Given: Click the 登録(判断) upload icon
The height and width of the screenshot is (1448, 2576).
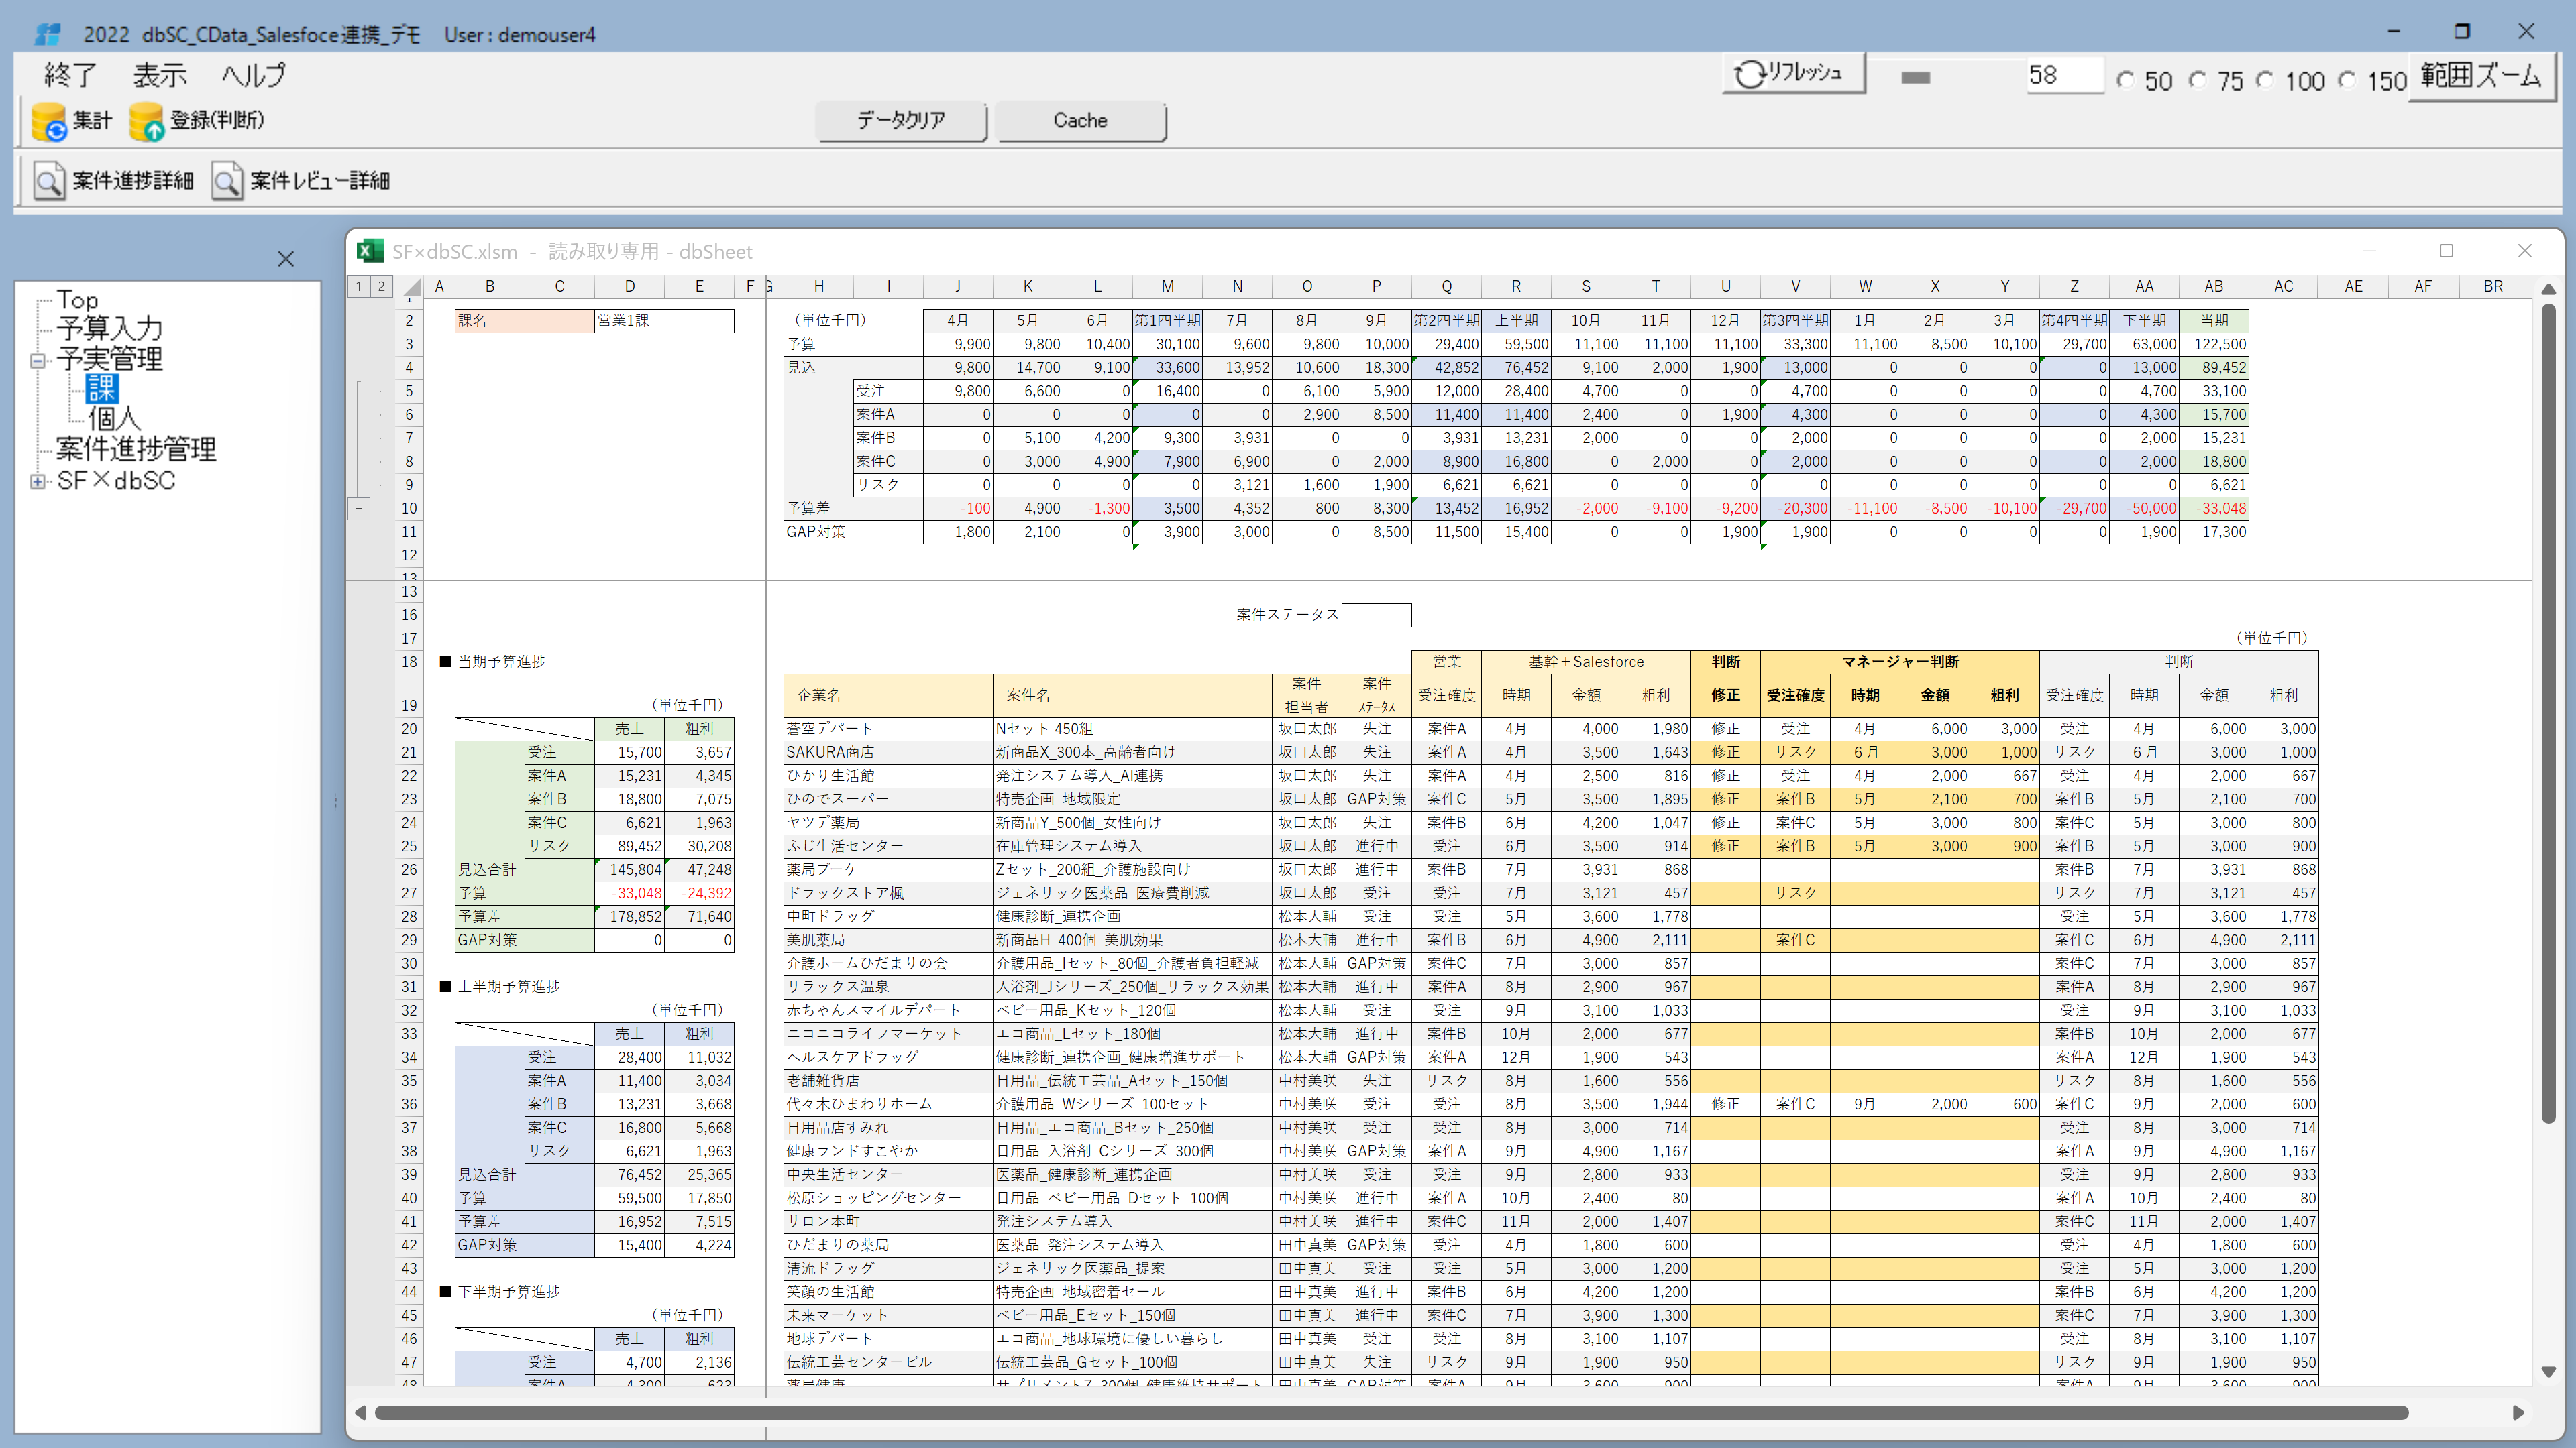Looking at the screenshot, I should pyautogui.click(x=146, y=121).
